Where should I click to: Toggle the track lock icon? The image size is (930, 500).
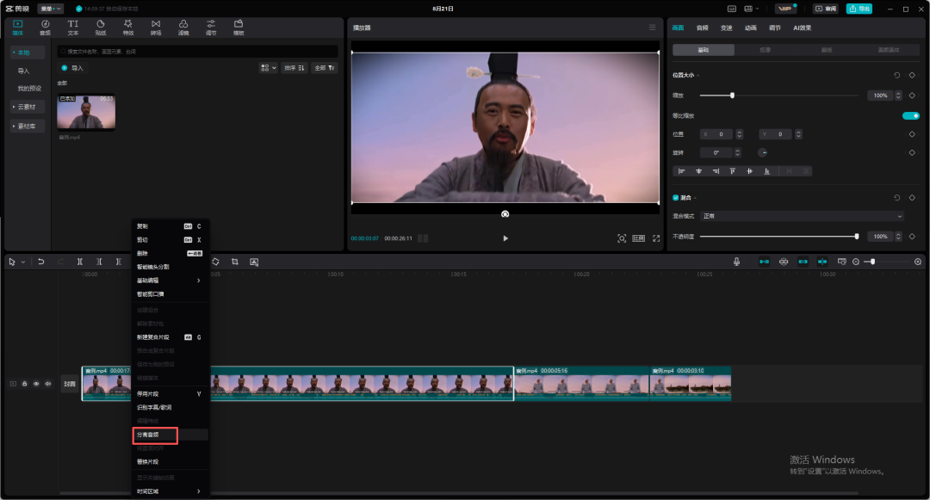[x=24, y=384]
